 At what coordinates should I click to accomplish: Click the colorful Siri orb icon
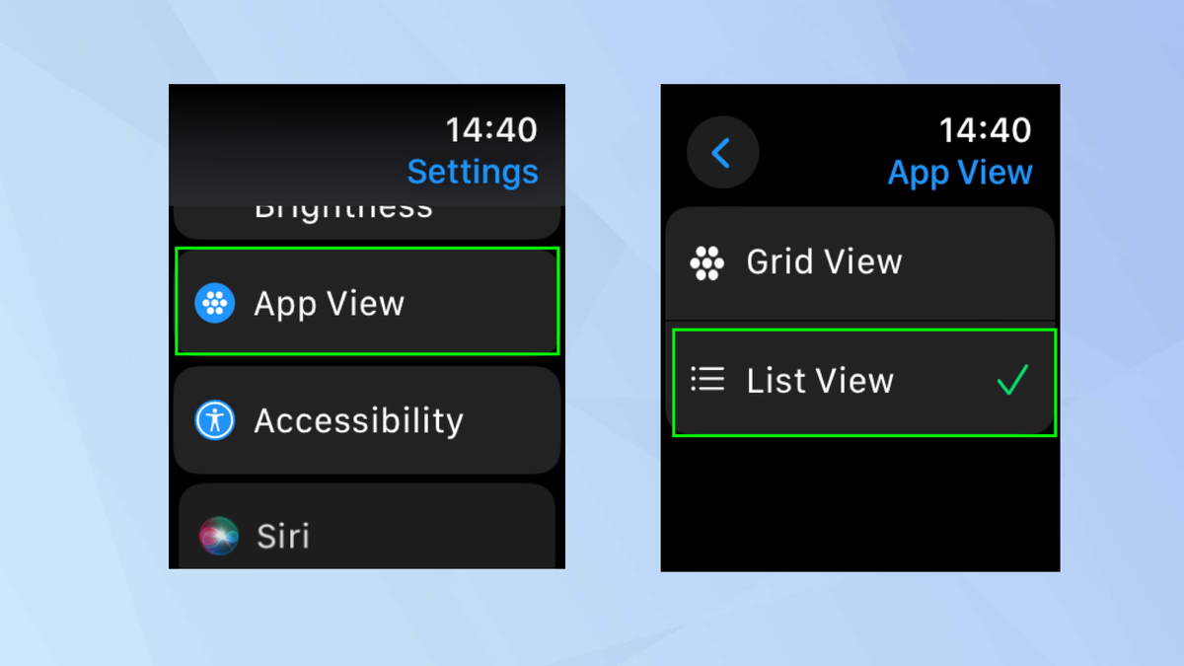tap(218, 536)
